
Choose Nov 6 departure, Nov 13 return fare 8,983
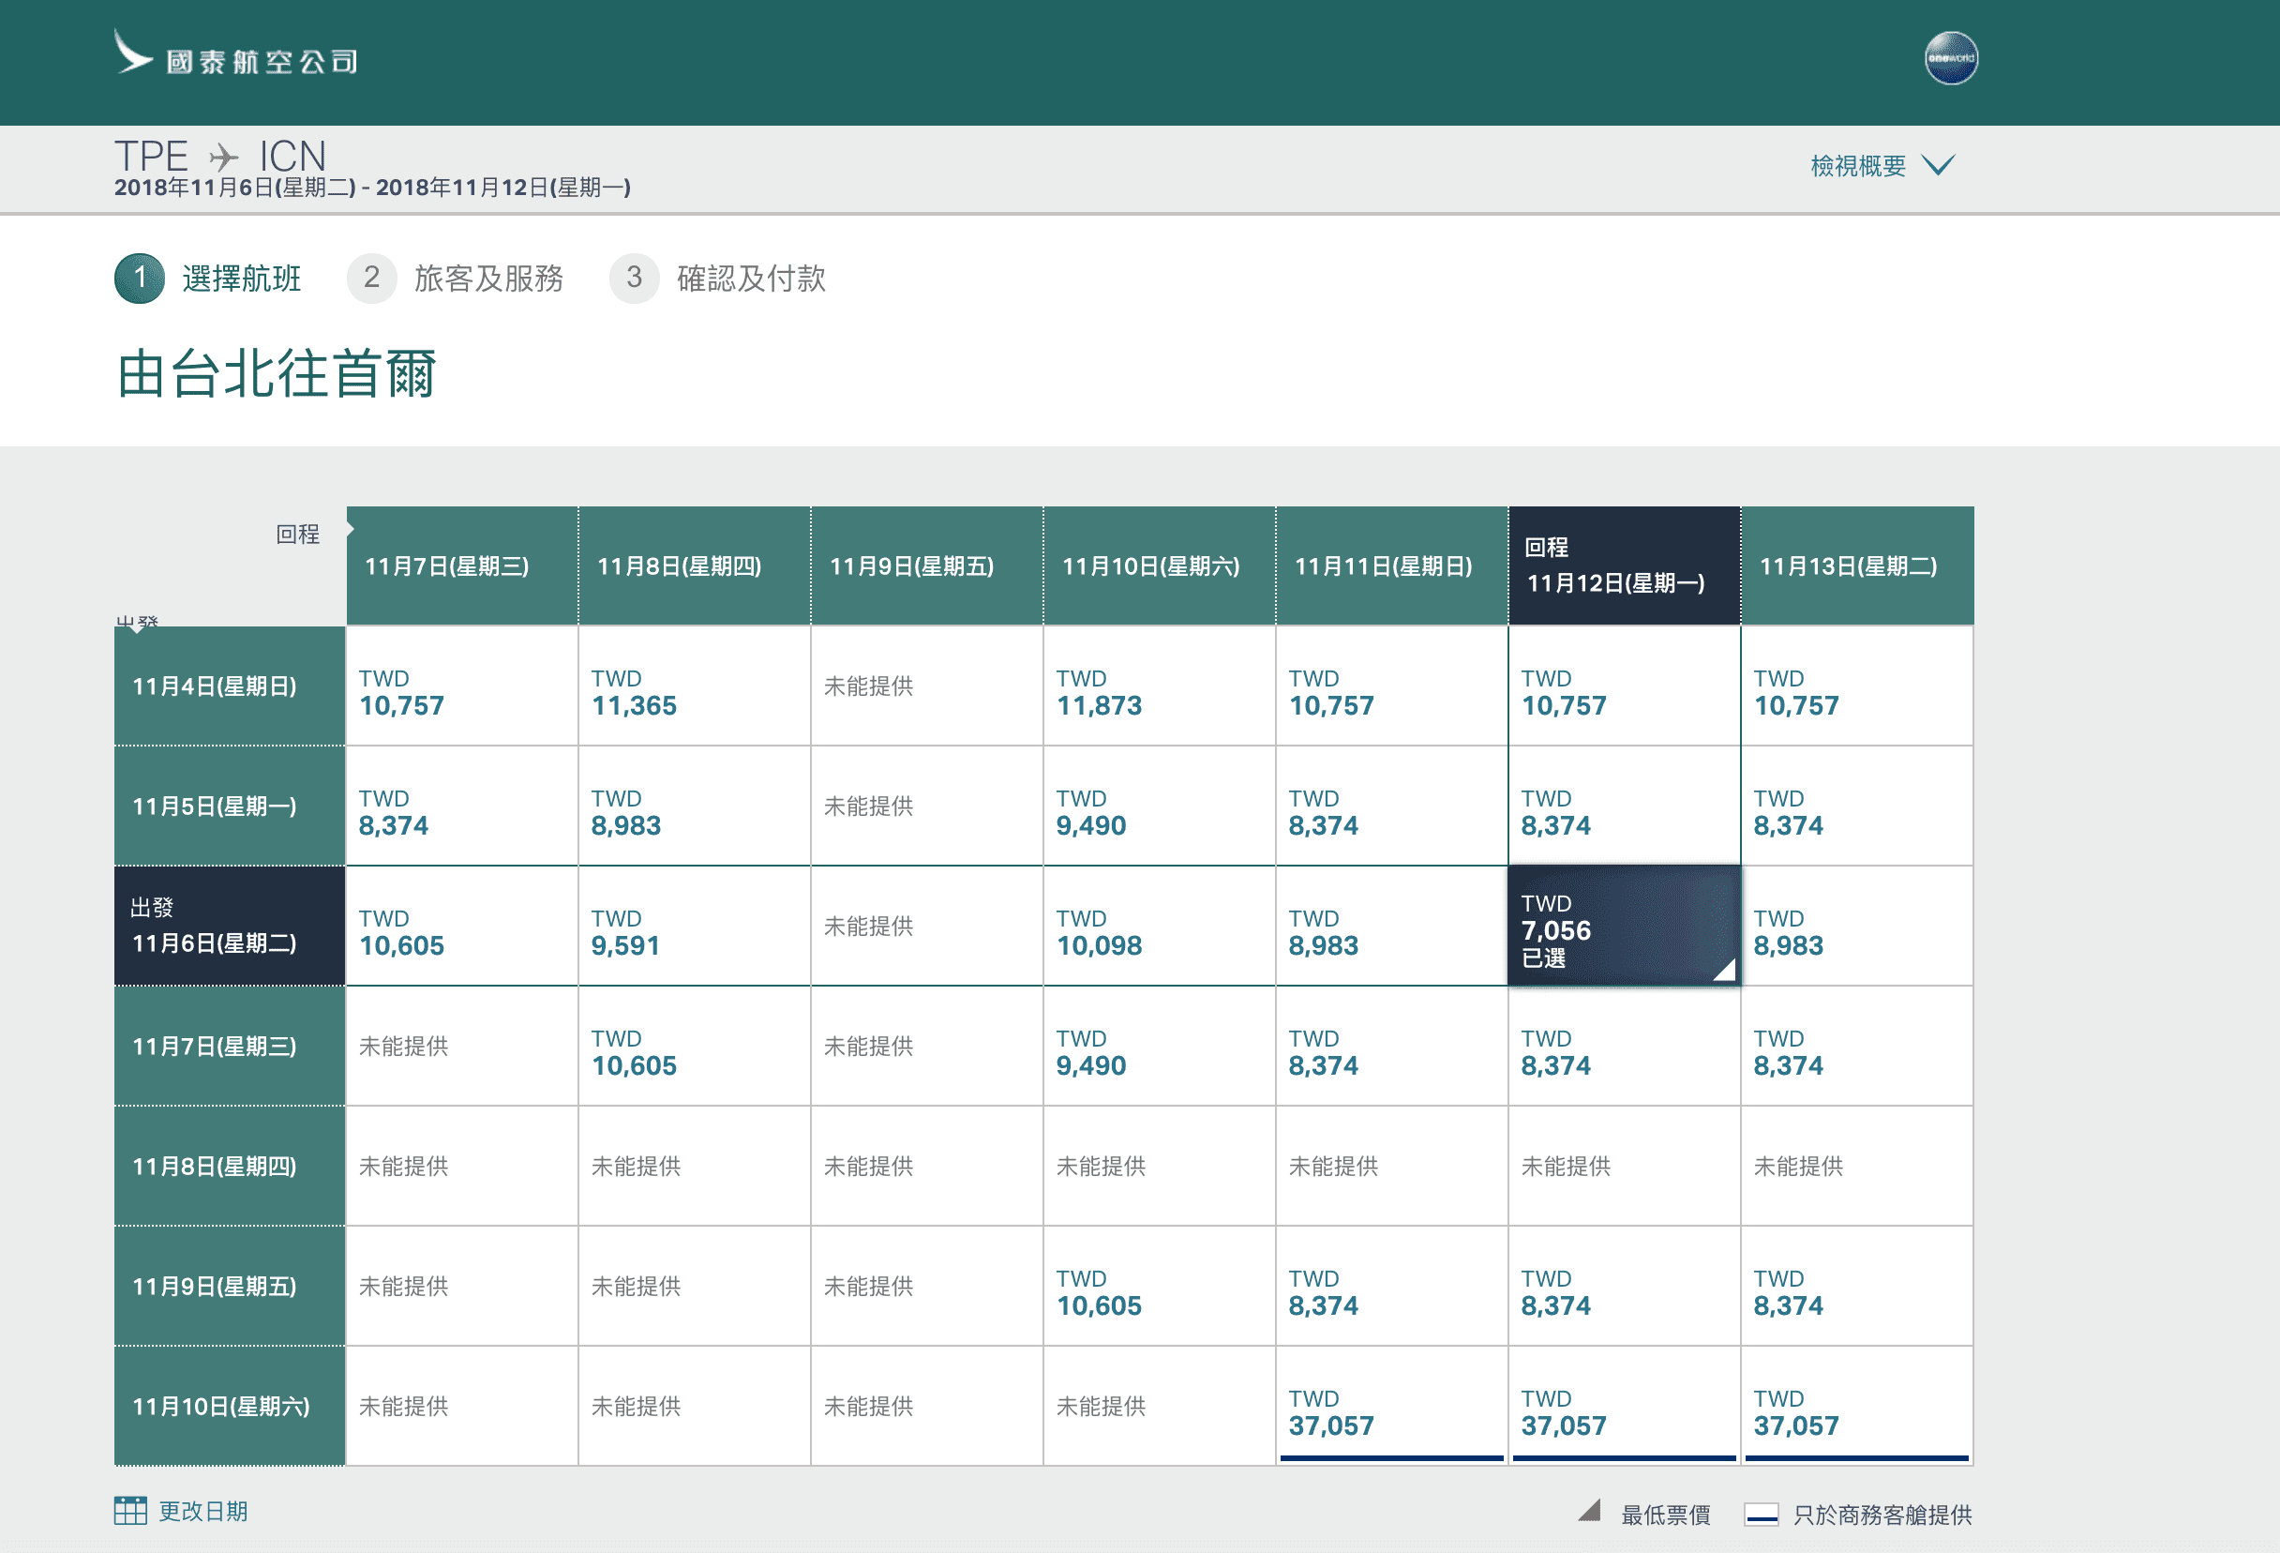(x=1857, y=926)
